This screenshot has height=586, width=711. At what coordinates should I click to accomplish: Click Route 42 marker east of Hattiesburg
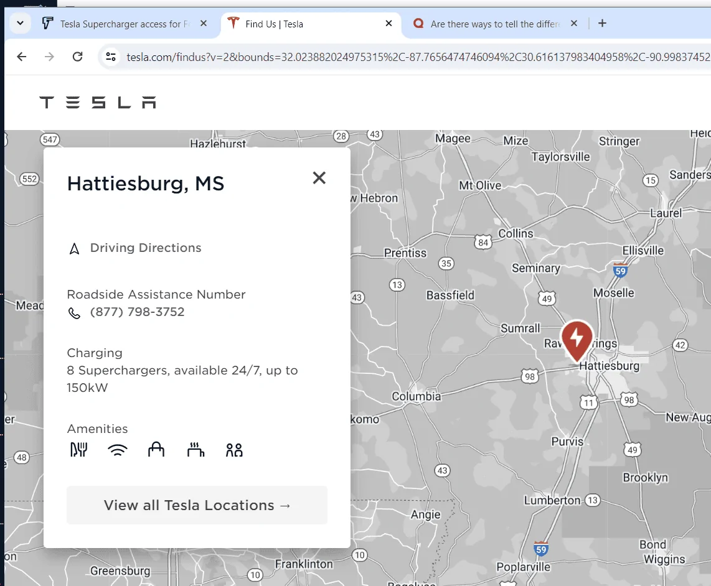[x=680, y=345]
